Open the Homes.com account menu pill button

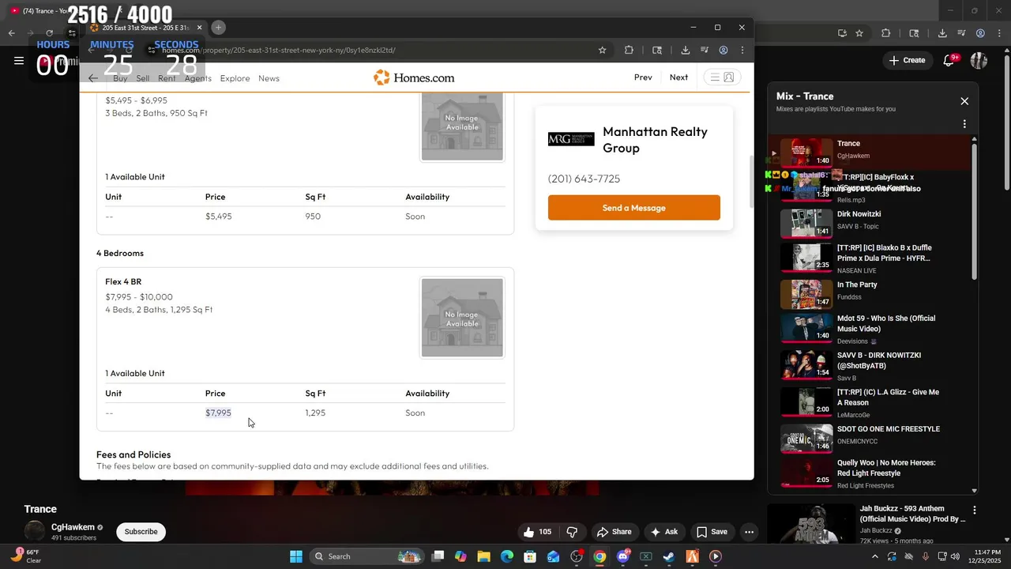coord(721,77)
